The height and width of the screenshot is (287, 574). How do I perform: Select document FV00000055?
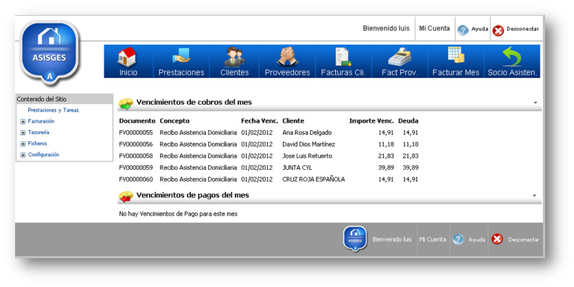pyautogui.click(x=136, y=133)
